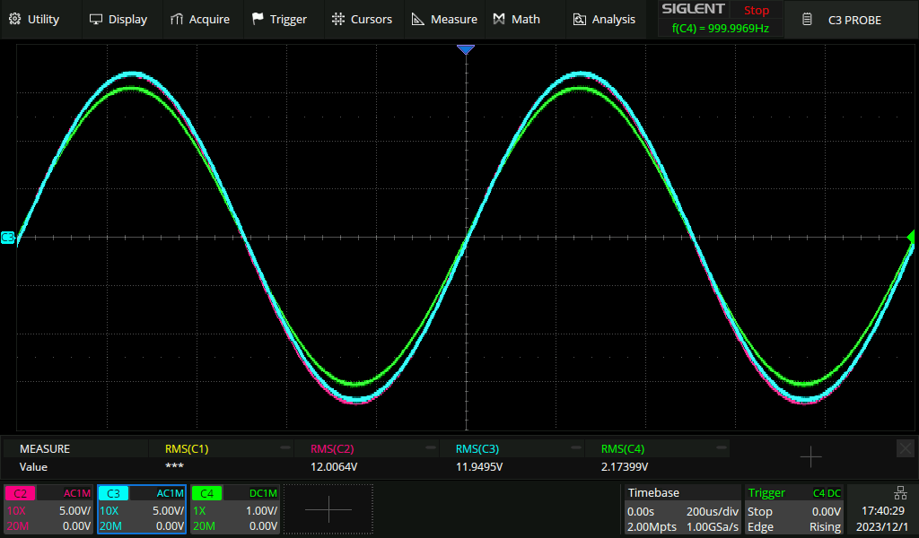The width and height of the screenshot is (919, 538).
Task: Open the Timebase settings box
Action: tap(682, 509)
